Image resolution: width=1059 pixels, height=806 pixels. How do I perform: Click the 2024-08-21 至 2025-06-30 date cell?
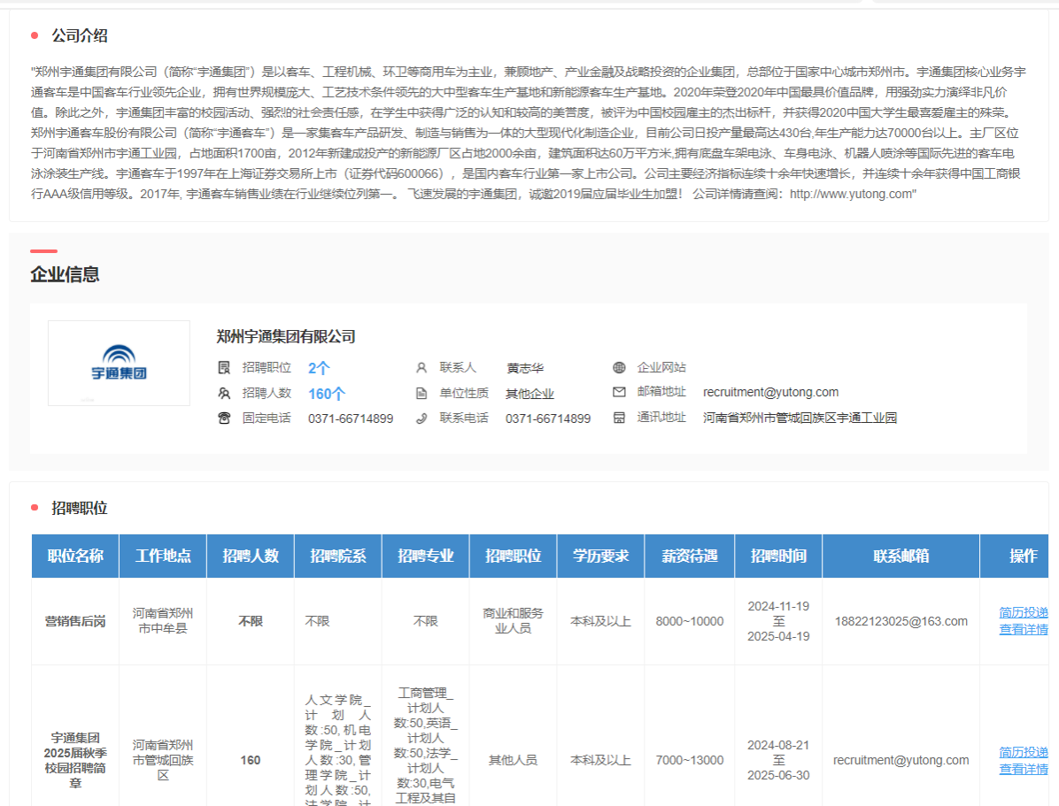(778, 760)
